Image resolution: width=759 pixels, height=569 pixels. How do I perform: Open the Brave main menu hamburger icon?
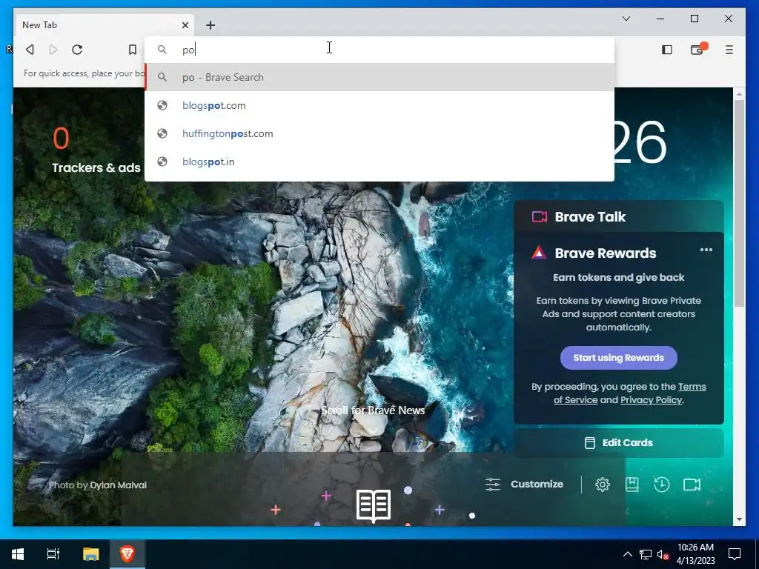(x=729, y=50)
